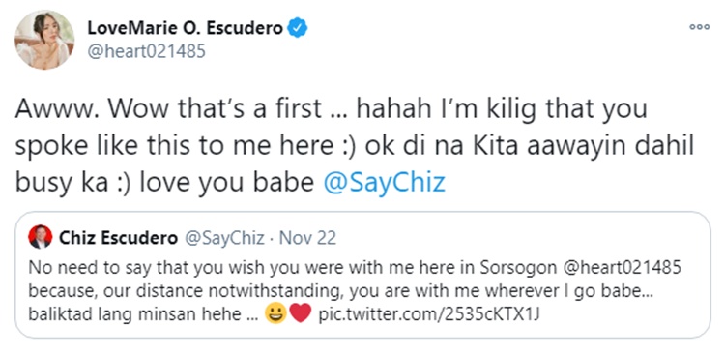Open the Nov 22 timestamp

[x=307, y=238]
